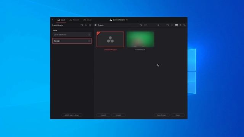
Task: Switch to the Local tab
Action: click(61, 20)
